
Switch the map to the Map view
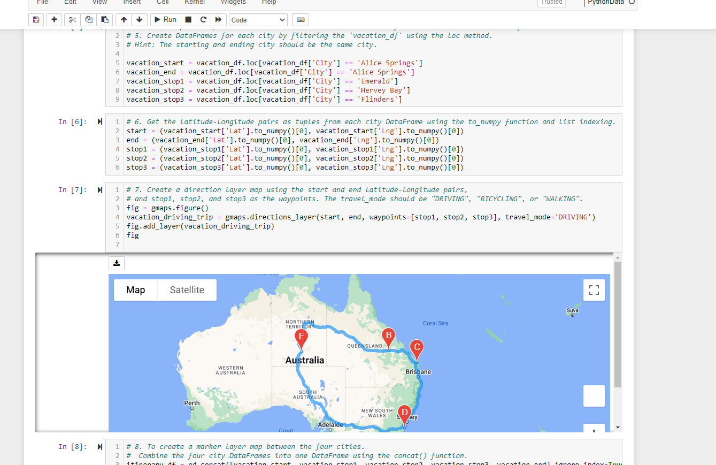click(136, 290)
